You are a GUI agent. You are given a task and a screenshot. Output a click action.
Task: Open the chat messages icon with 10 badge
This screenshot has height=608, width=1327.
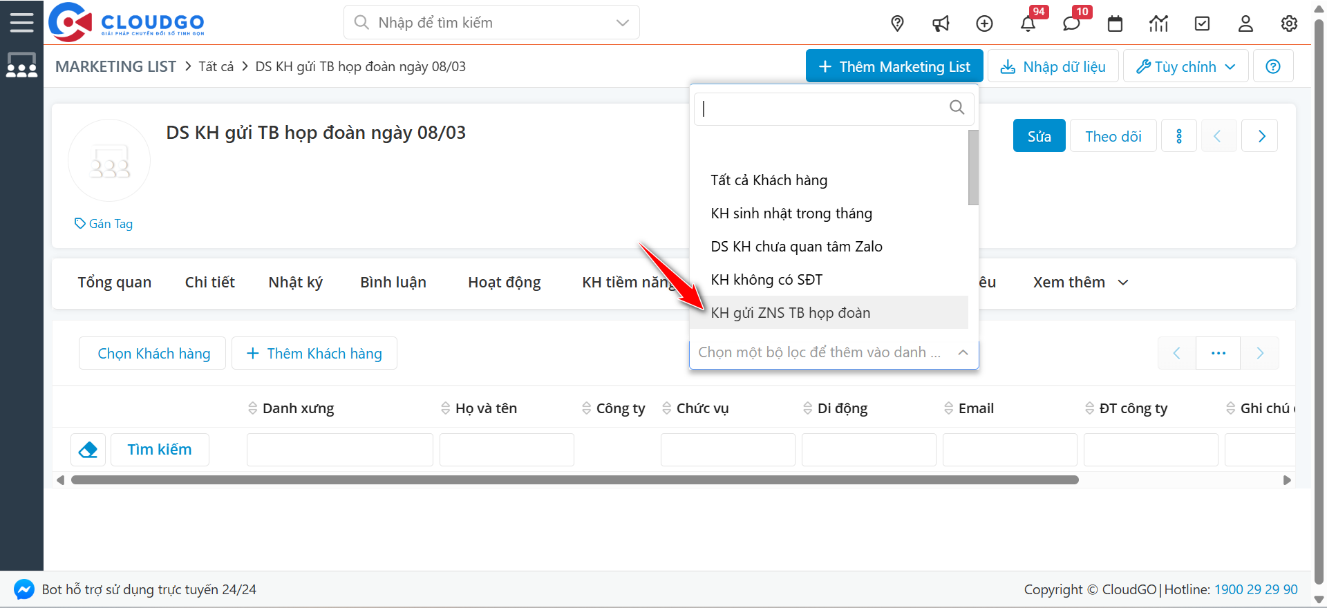click(x=1071, y=23)
